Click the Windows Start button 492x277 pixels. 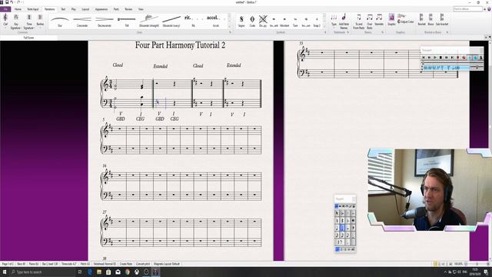click(5, 272)
